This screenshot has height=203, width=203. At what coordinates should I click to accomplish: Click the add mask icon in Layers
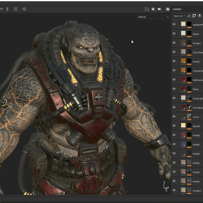click(x=194, y=16)
